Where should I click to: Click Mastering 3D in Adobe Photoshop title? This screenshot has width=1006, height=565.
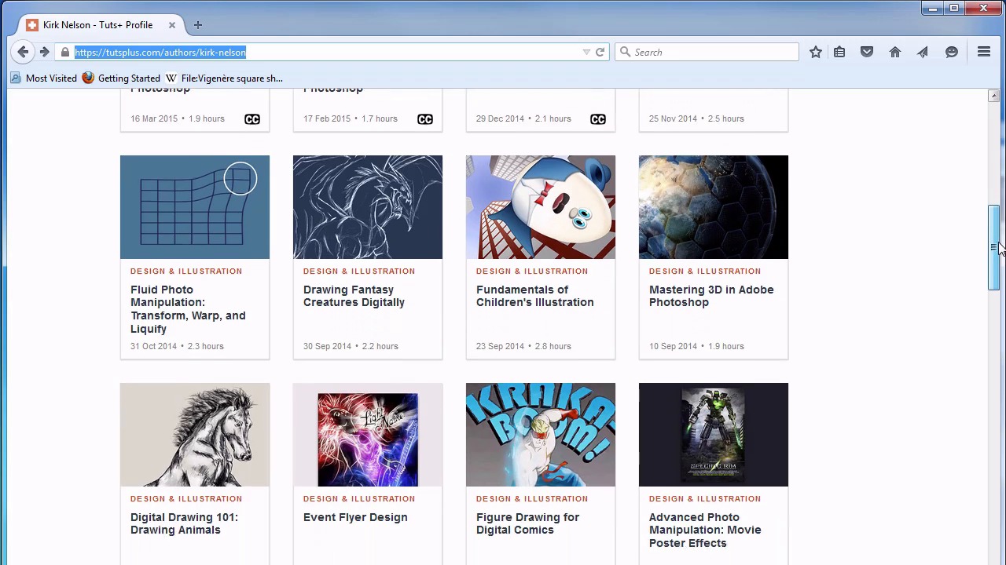tap(711, 296)
